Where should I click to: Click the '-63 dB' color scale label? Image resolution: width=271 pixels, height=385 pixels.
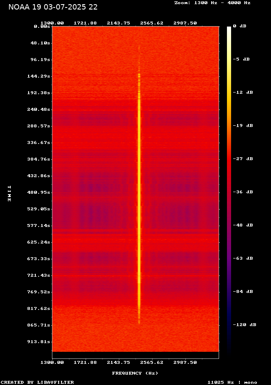[243, 258]
